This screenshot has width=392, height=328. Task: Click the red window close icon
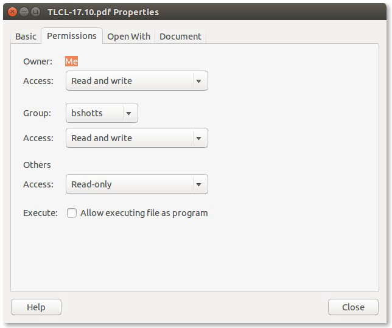(12, 12)
